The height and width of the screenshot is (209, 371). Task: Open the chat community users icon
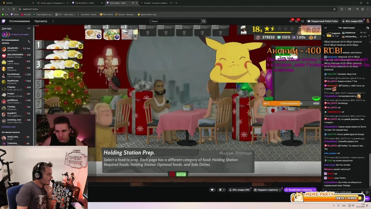coord(367,28)
